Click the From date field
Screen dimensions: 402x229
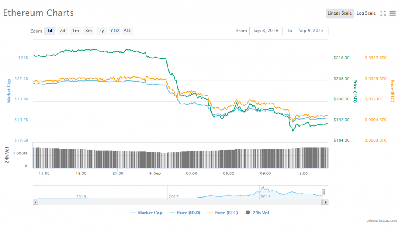266,31
